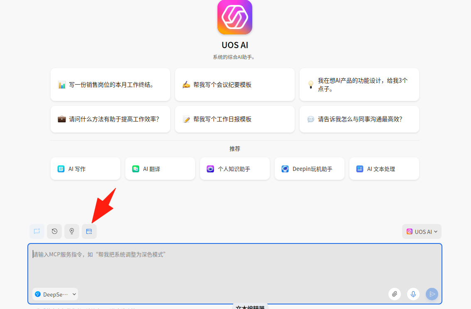This screenshot has height=309, width=471.
Task: Click the speech bubble emoji icon
Action: (x=311, y=119)
